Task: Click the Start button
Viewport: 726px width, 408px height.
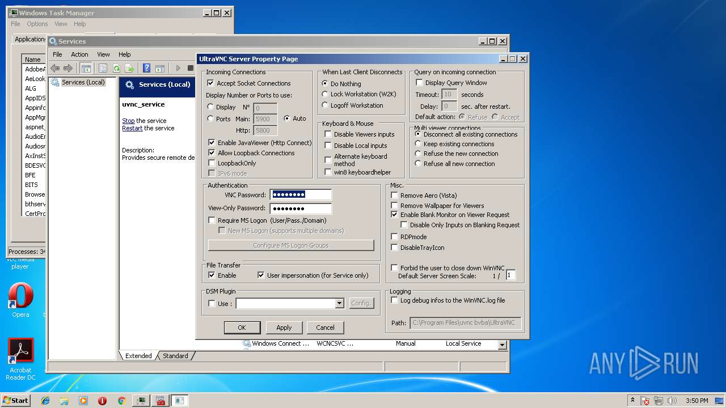Action: (x=15, y=401)
